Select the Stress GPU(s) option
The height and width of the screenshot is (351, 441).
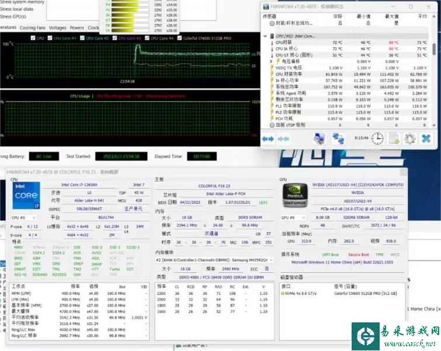(x=13, y=16)
